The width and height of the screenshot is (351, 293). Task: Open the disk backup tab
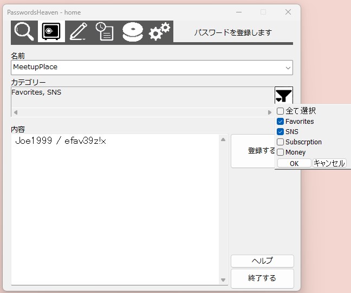tap(133, 31)
